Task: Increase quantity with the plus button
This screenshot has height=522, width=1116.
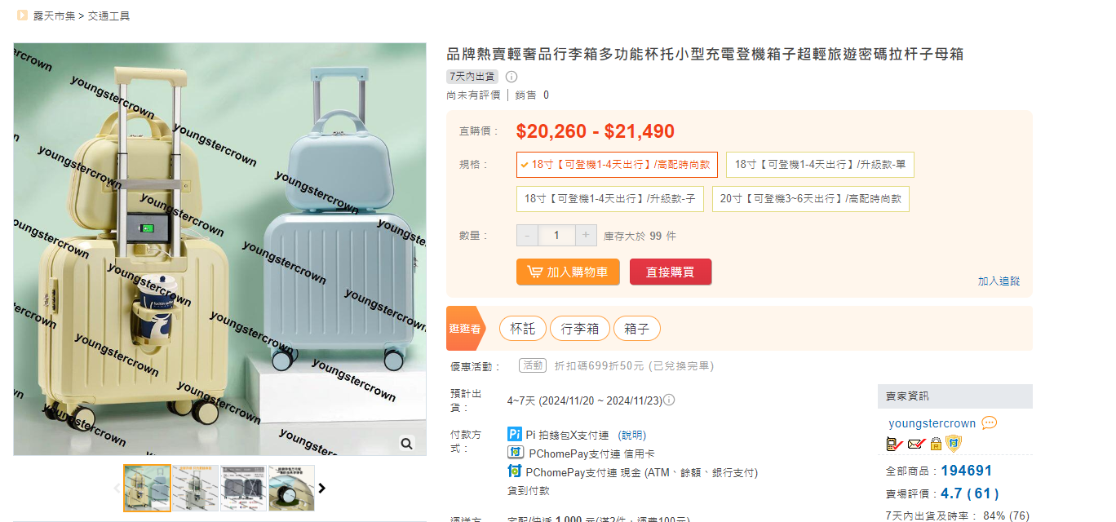Action: click(x=586, y=236)
